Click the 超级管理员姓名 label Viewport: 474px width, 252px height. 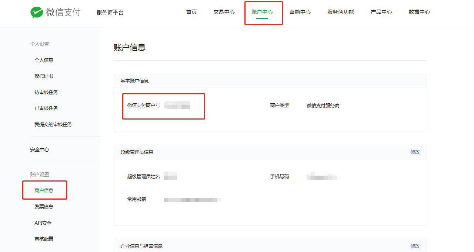click(144, 176)
